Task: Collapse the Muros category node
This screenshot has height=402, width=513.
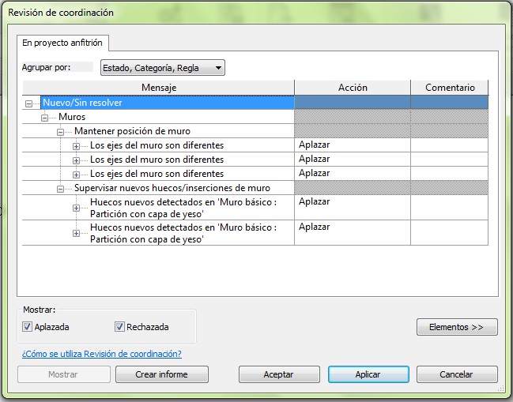Action: (x=45, y=118)
